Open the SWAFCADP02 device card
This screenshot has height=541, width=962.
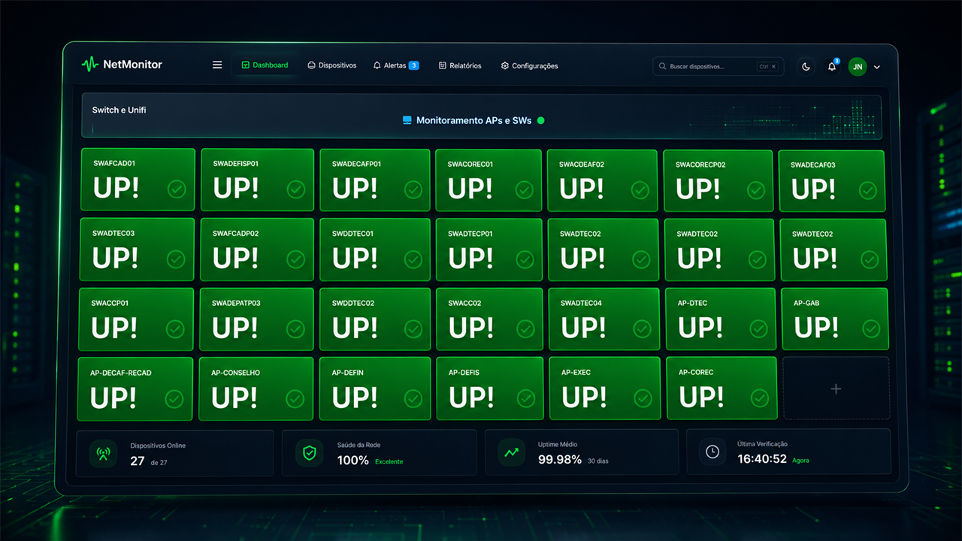click(257, 249)
